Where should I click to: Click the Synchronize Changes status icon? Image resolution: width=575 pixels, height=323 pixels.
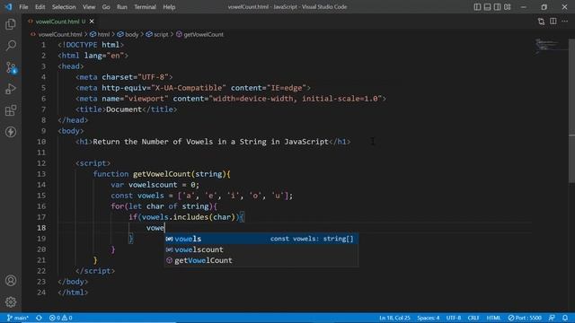39,318
